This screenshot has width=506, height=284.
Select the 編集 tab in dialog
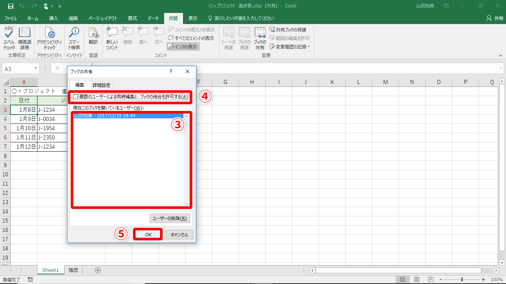click(x=80, y=85)
